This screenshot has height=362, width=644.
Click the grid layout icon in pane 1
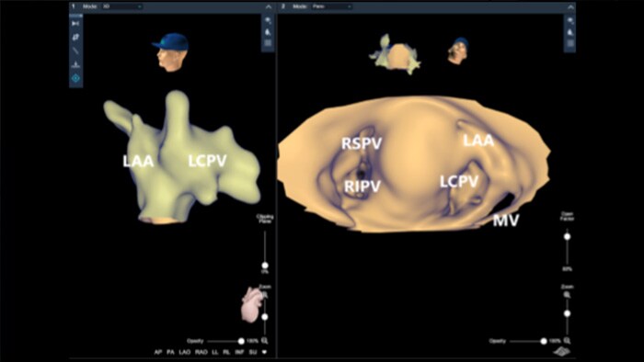pos(268,43)
